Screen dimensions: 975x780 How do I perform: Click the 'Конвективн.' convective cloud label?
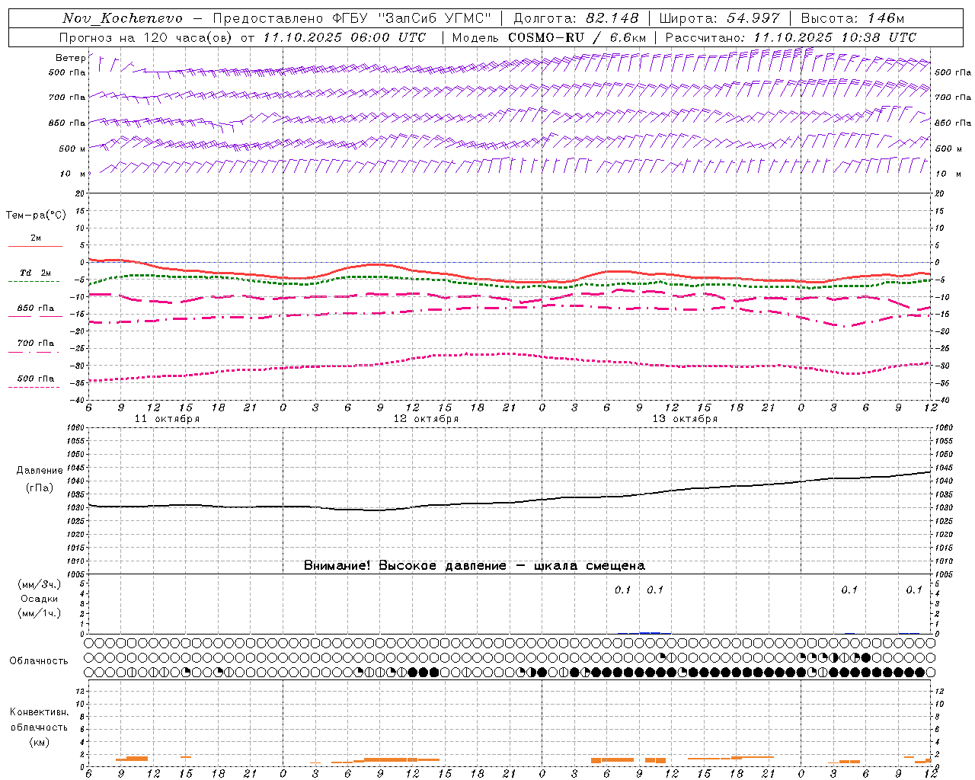point(39,712)
